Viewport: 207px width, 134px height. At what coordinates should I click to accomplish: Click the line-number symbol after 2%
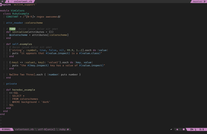195,129
